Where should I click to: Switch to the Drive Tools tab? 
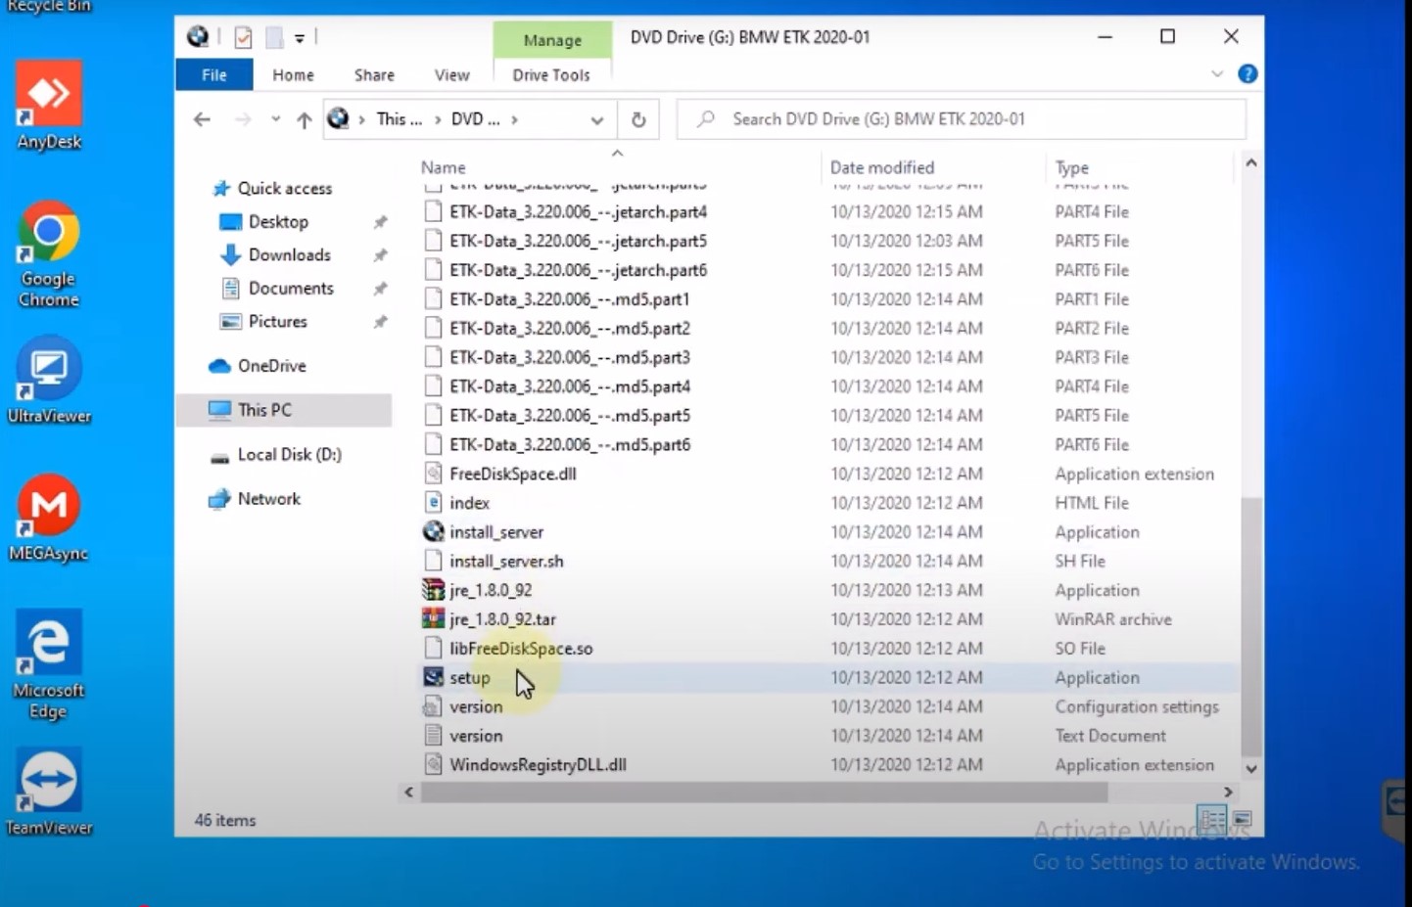coord(551,75)
